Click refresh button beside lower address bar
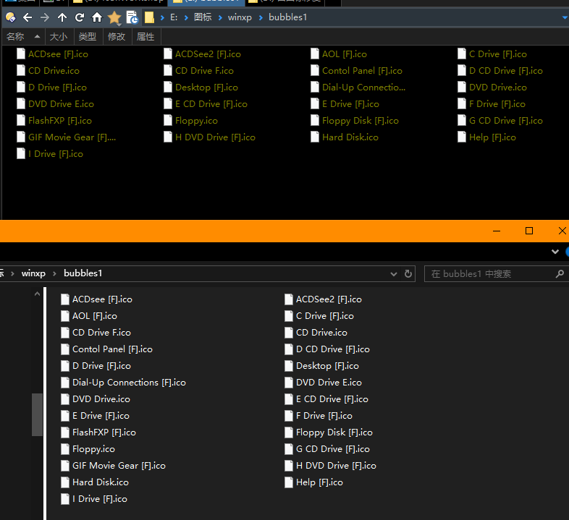The image size is (569, 520). pos(408,274)
